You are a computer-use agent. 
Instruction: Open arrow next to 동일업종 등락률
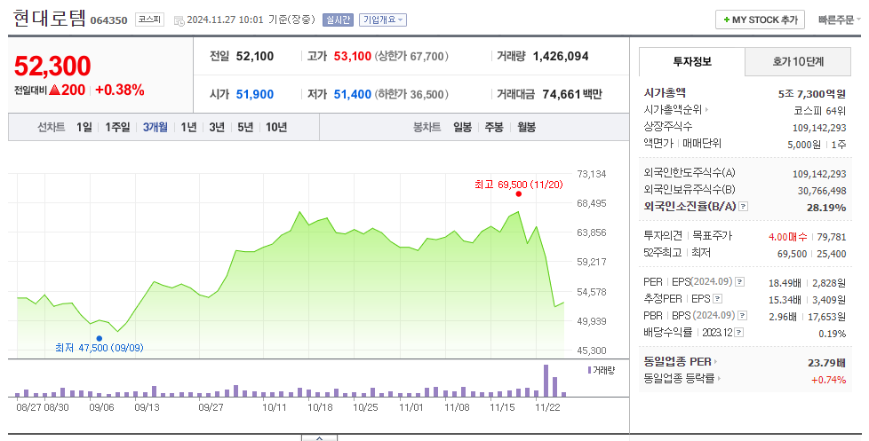pos(720,379)
